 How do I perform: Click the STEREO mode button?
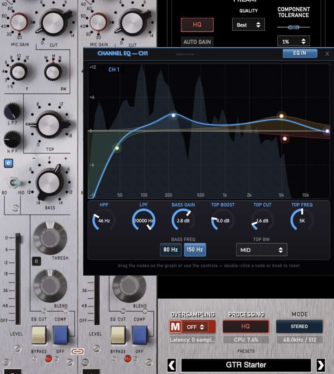tap(299, 326)
